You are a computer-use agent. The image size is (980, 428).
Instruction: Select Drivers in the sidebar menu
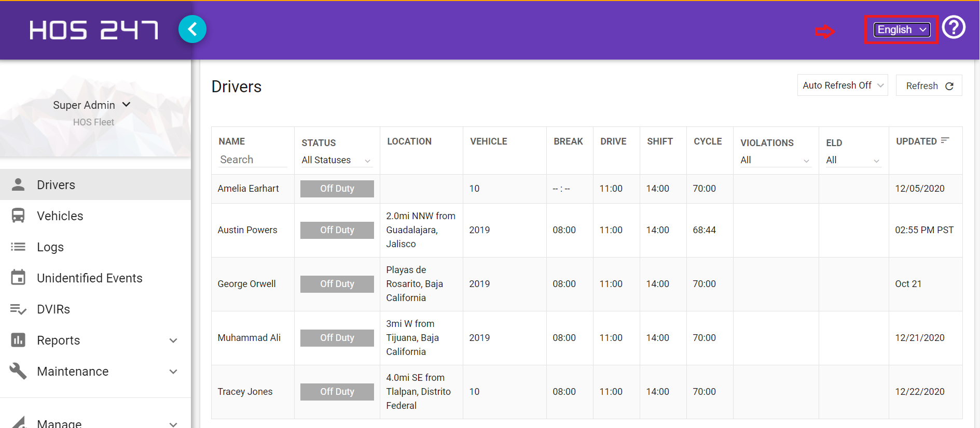pos(56,185)
